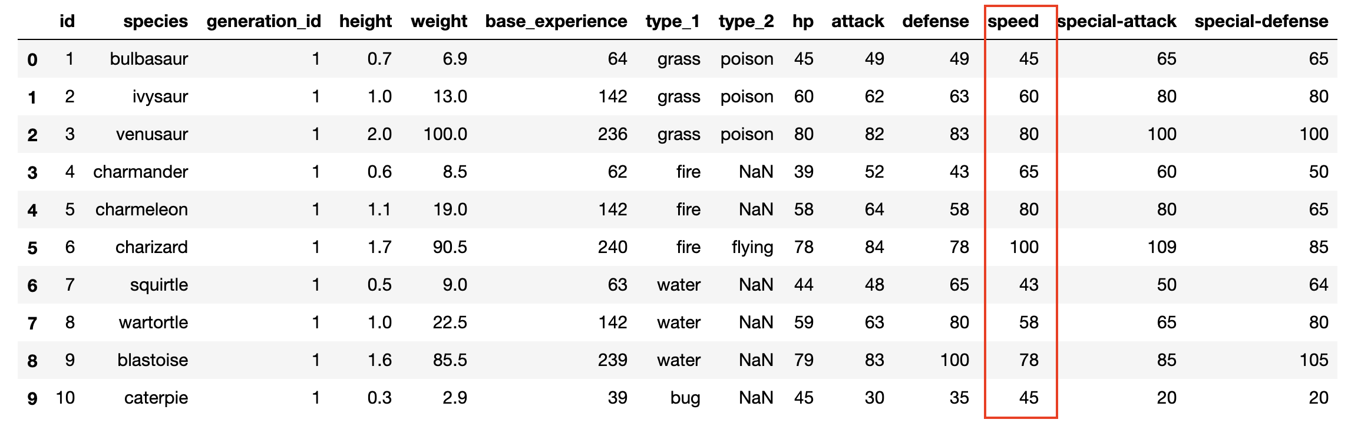Screen dimensions: 1361x426
Task: Click the height column header
Action: tap(365, 22)
